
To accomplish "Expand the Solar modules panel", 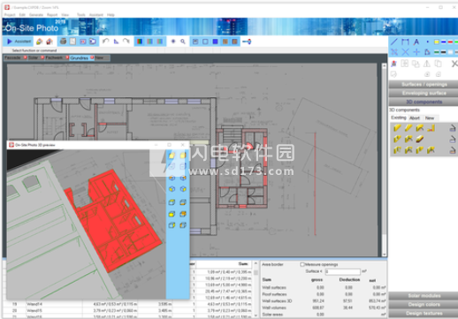I will click(x=424, y=295).
